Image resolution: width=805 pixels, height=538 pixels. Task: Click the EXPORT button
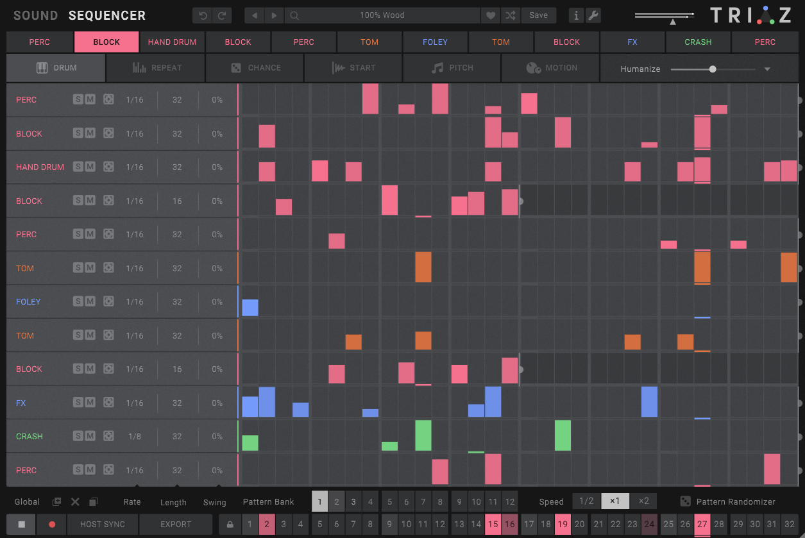pyautogui.click(x=175, y=524)
